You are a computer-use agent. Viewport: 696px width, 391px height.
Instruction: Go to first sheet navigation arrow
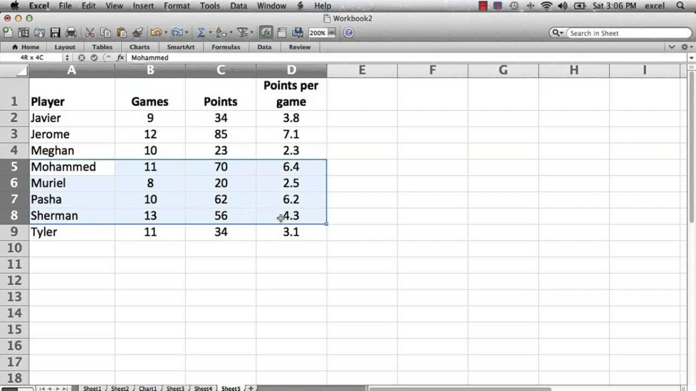pyautogui.click(x=41, y=388)
